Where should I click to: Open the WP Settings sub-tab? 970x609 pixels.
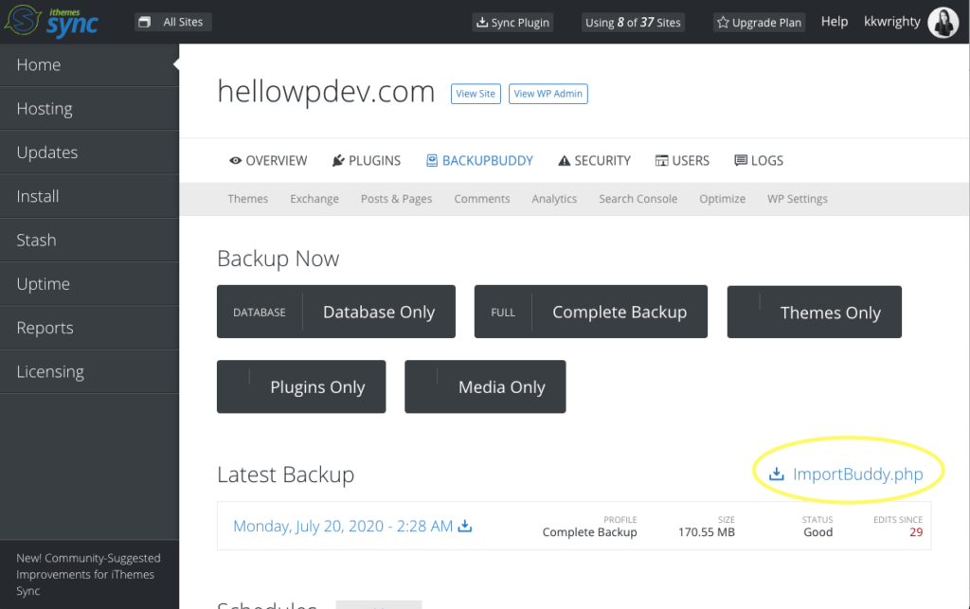pyautogui.click(x=798, y=199)
